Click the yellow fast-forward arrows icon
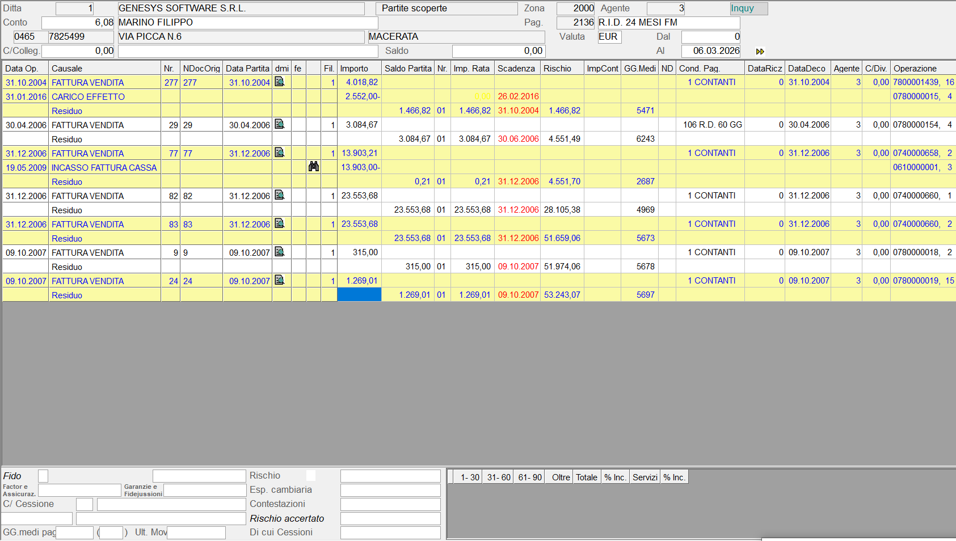The width and height of the screenshot is (956, 541). 760,52
